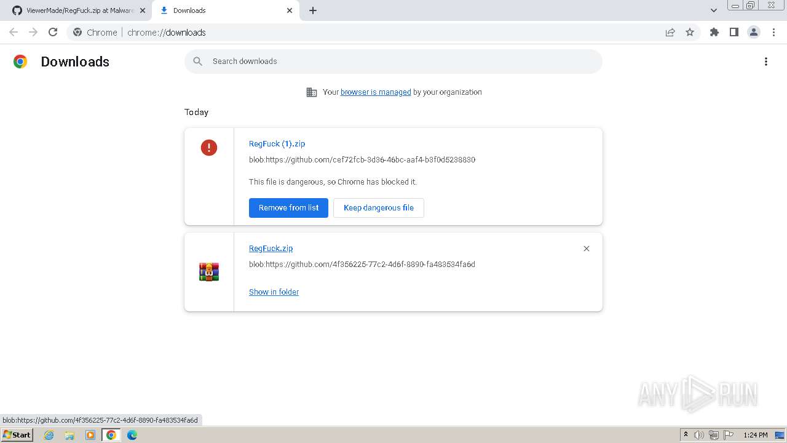
Task: Open the RegFuck (1).zip file name link
Action: [x=277, y=144]
